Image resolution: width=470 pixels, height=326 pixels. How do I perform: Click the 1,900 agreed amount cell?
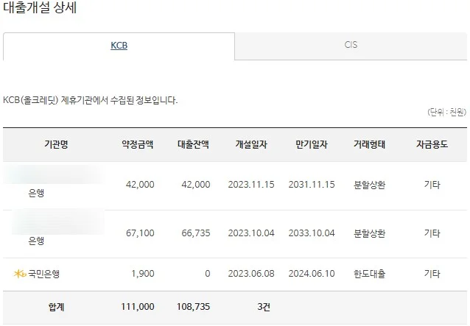point(143,274)
